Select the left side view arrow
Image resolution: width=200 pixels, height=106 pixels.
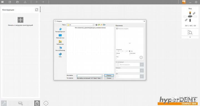pyautogui.click(x=185, y=17)
